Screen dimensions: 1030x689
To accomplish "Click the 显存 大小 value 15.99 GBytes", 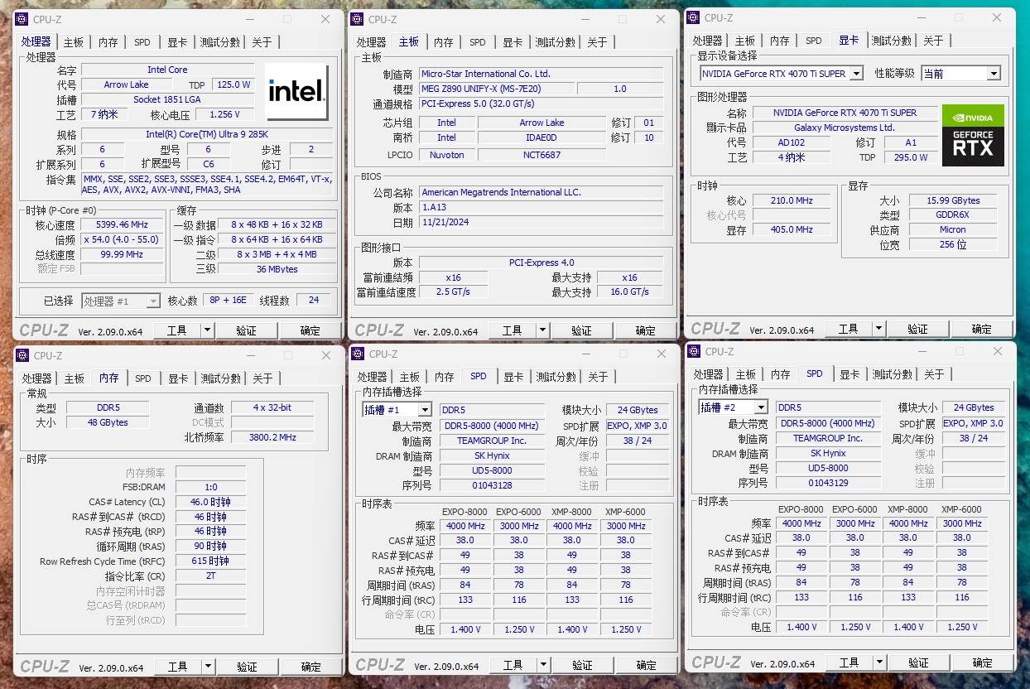I will click(x=952, y=200).
